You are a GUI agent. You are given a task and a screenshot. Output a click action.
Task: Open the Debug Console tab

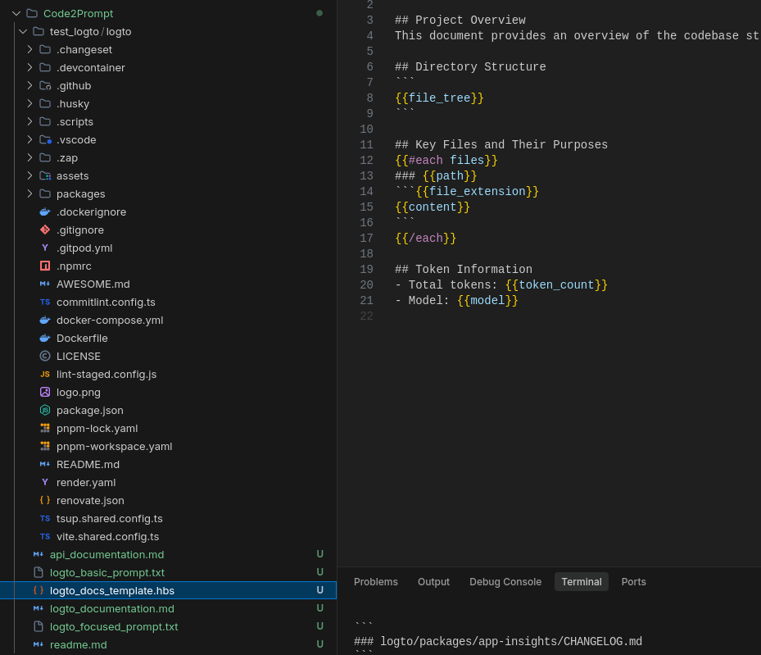click(x=505, y=582)
